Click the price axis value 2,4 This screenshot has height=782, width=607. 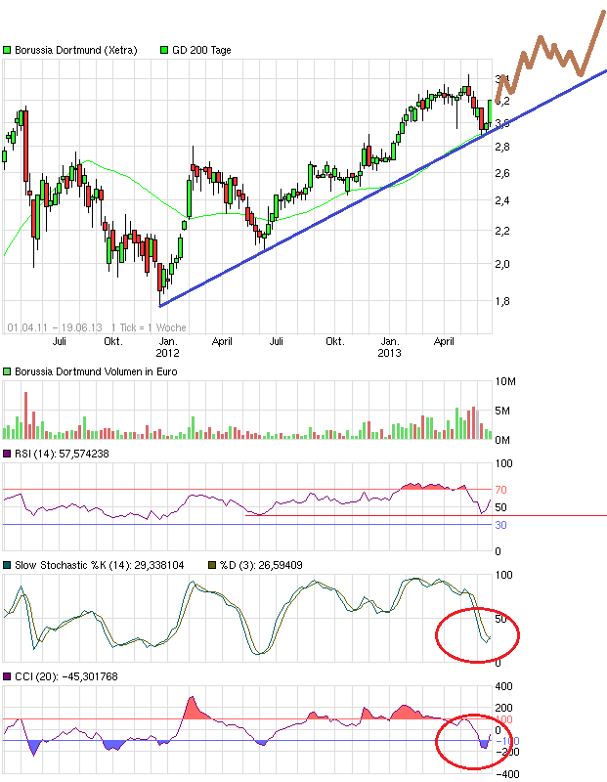click(502, 200)
